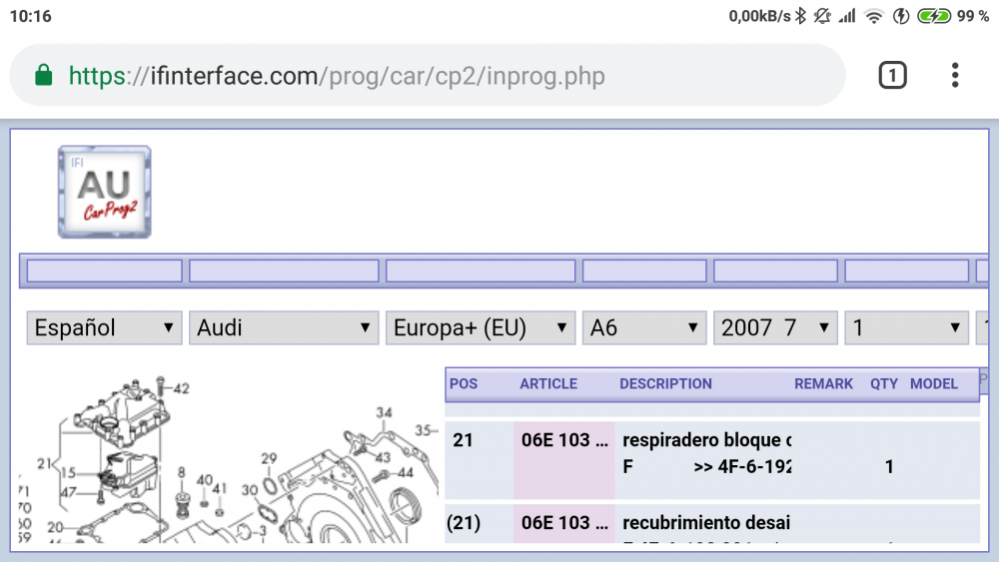This screenshot has width=999, height=562.
Task: Open the Europa+ (EU) market dropdown
Action: tap(481, 327)
